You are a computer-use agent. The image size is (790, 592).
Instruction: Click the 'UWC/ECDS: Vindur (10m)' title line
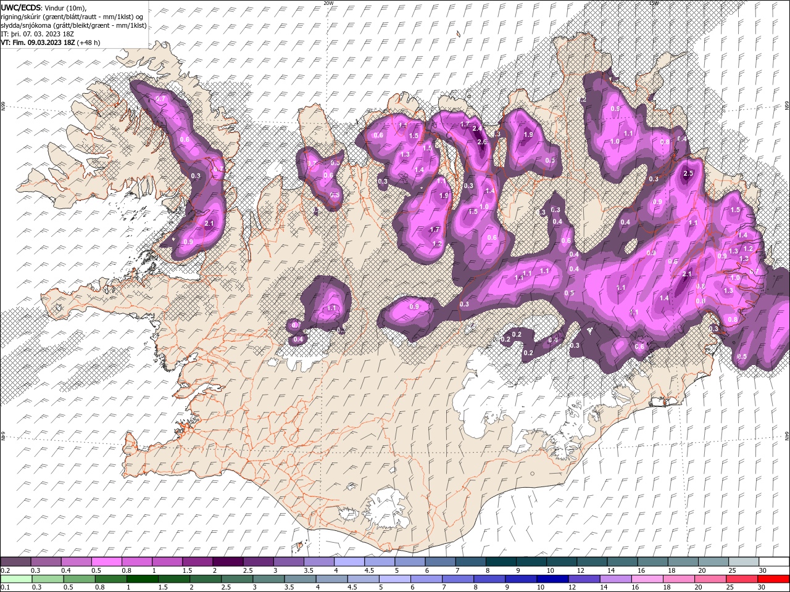[x=44, y=7]
